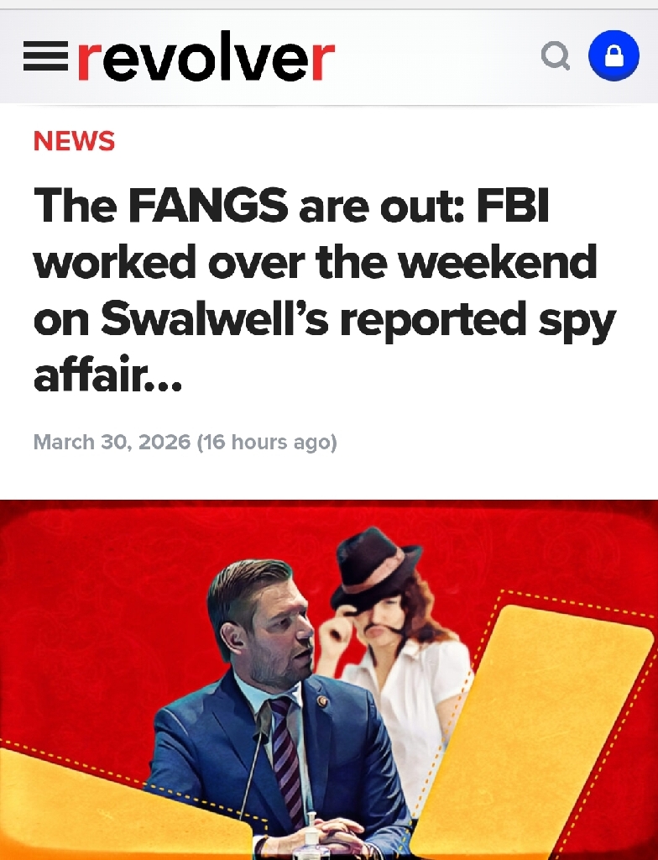The height and width of the screenshot is (860, 658).
Task: Click the red letter r starting the logo
Action: point(88,60)
